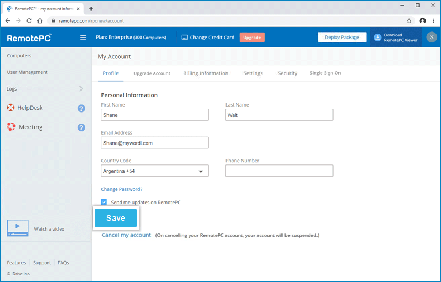Open the user avatar S menu
This screenshot has width=441, height=282.
pyautogui.click(x=432, y=37)
